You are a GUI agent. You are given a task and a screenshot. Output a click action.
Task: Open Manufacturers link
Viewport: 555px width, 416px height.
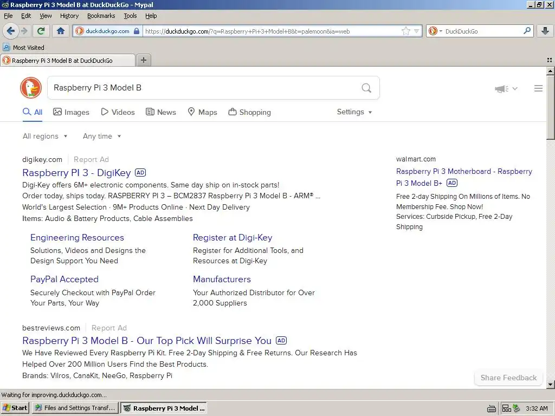[222, 279]
